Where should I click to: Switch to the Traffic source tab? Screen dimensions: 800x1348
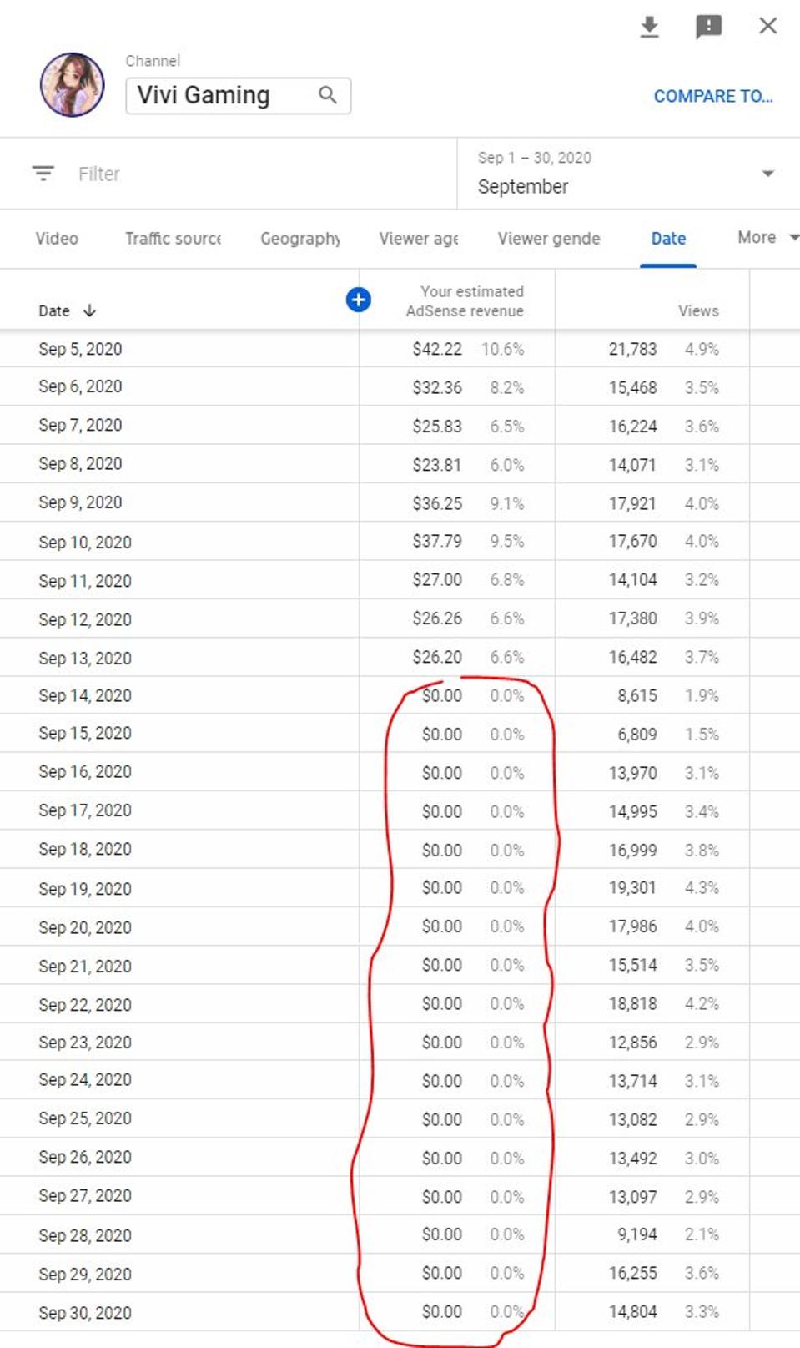click(173, 239)
